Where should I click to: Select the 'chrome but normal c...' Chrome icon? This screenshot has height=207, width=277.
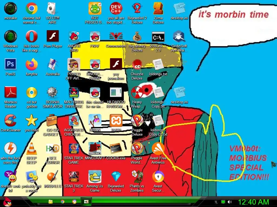click(31, 8)
